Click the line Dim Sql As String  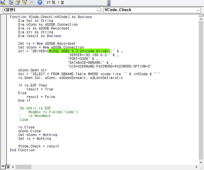click(x=36, y=21)
